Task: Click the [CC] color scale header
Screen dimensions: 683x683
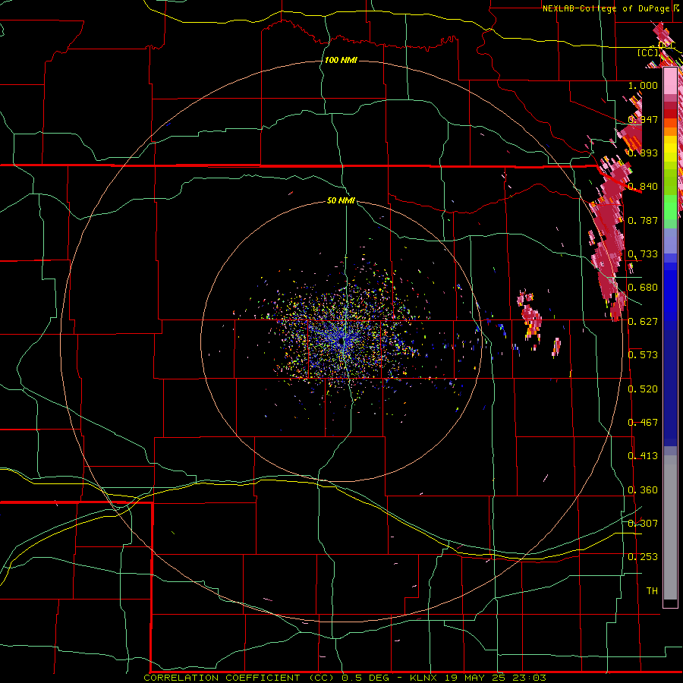Action: coord(648,52)
